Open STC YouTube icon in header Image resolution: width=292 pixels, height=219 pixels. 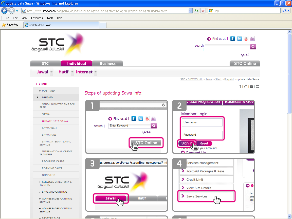pos(246,39)
